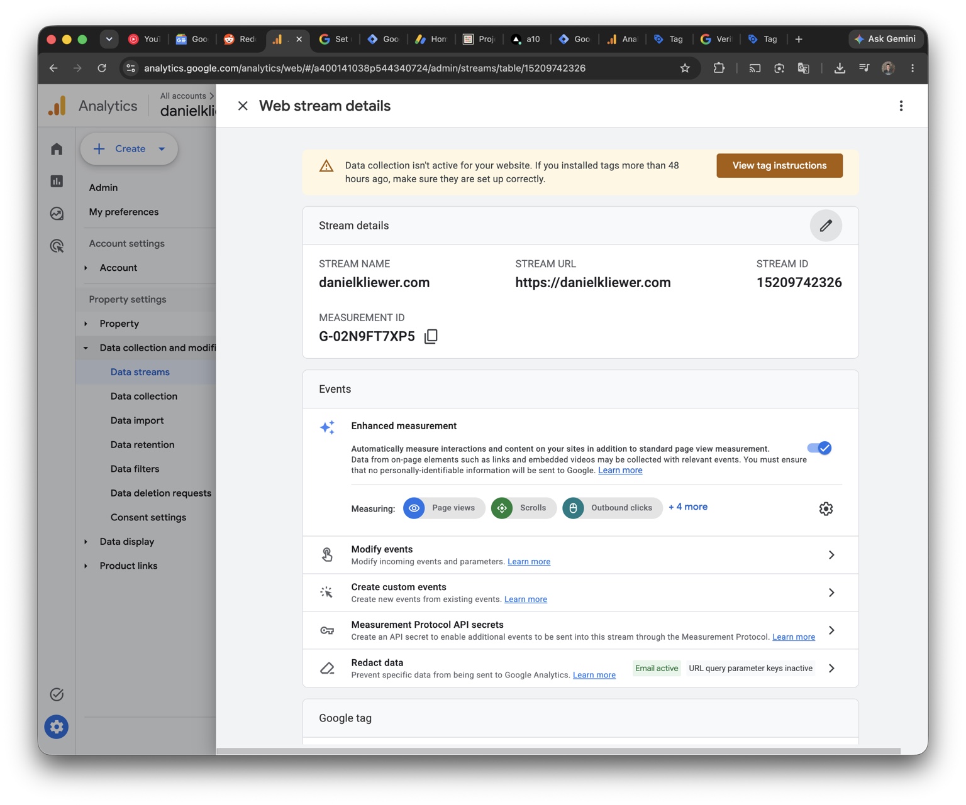Open Learn more link under Enhanced measurement
966x805 pixels.
(620, 471)
